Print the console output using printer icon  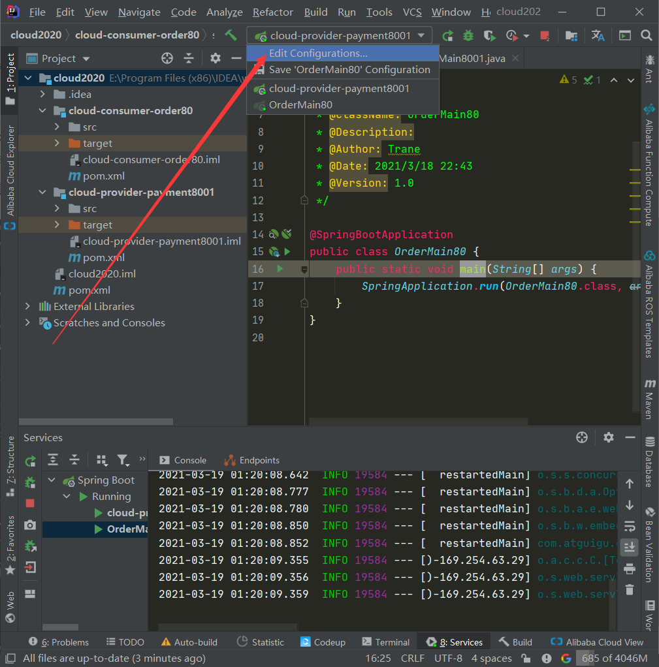[x=630, y=568]
